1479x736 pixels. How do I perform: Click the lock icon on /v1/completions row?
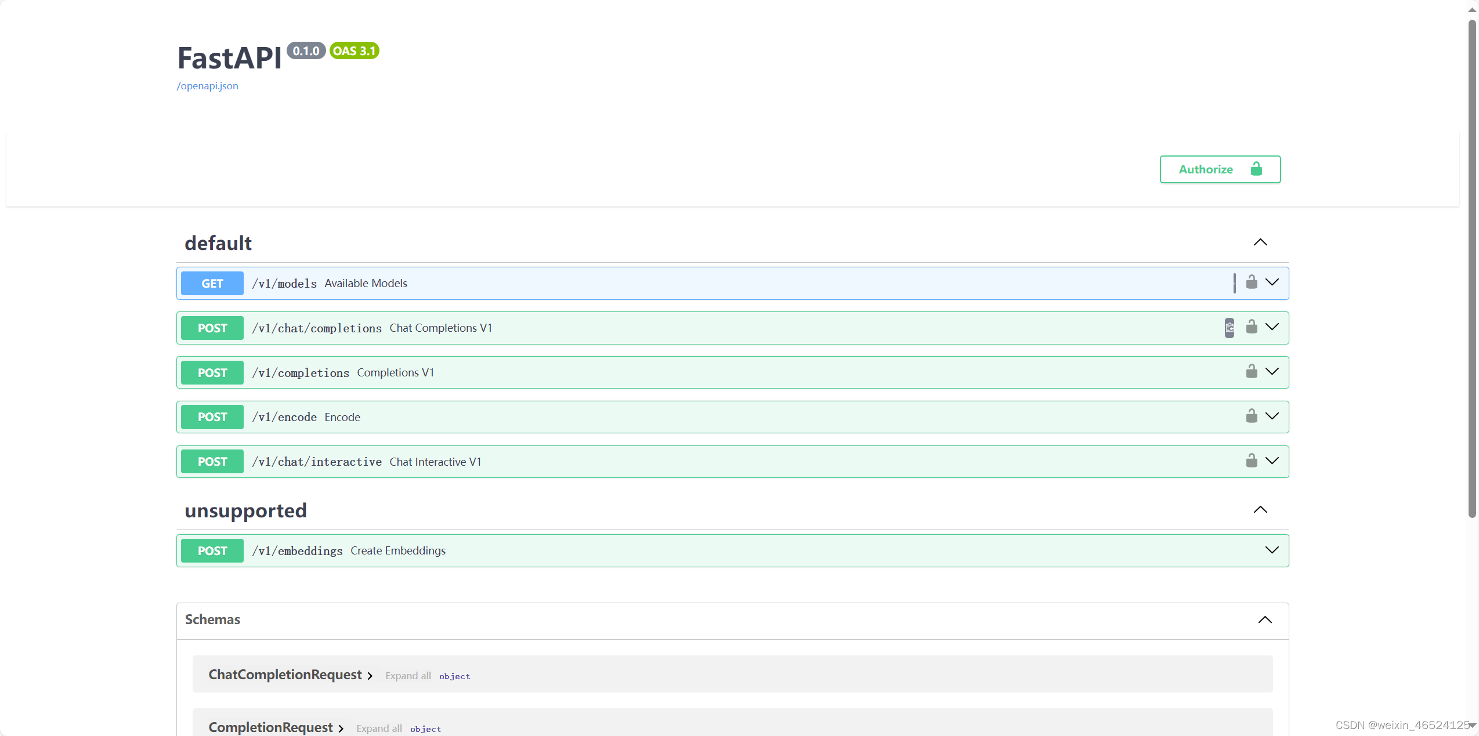(x=1252, y=371)
